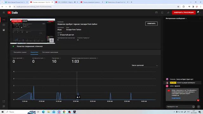This screenshot has height=114, width=203.
Task: Click the share arrow icon in header
Action: click(x=168, y=13)
